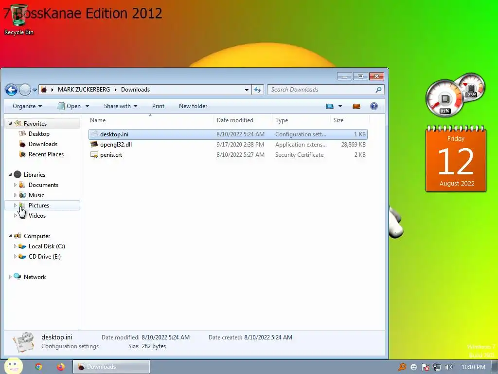Click the Computer icon in sidebar
The width and height of the screenshot is (498, 374).
tap(18, 236)
